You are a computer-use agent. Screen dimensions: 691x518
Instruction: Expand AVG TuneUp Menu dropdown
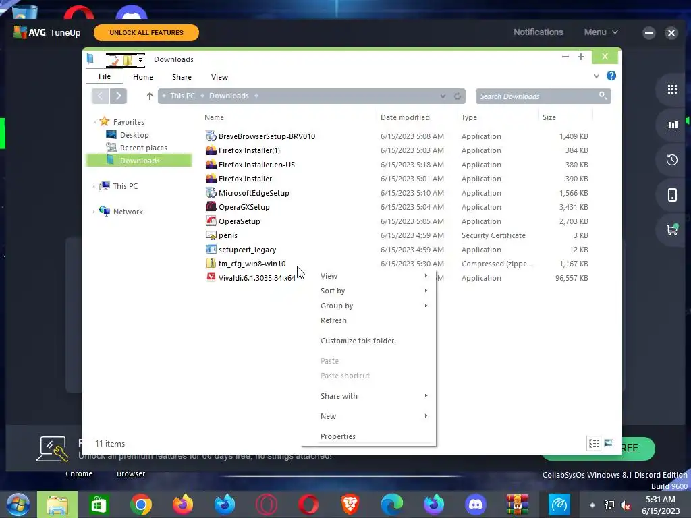(601, 32)
